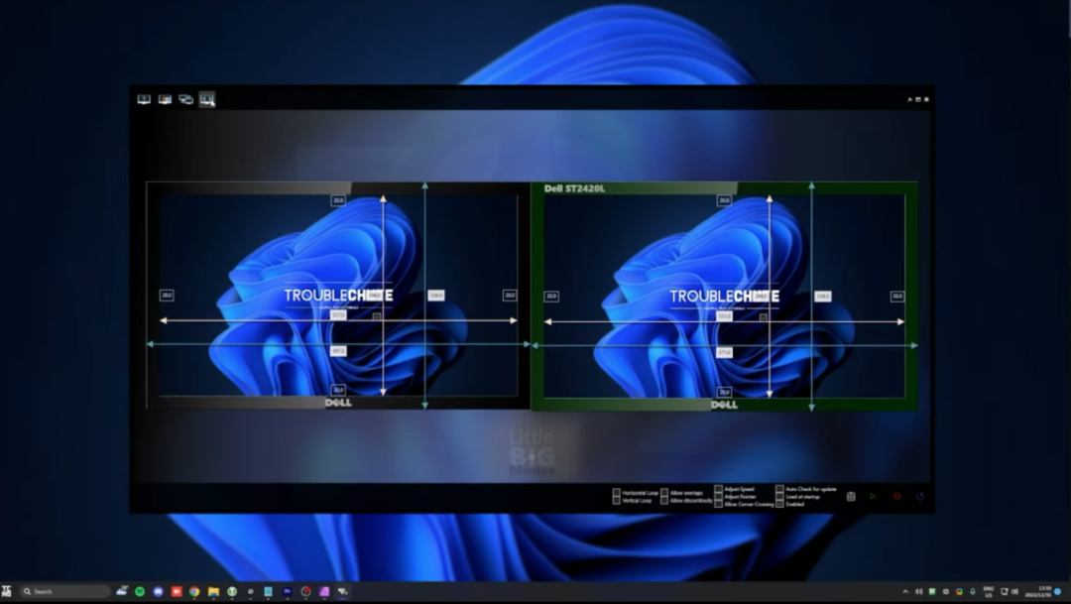The height and width of the screenshot is (604, 1071).
Task: Open File Explorer from the taskbar
Action: point(213,592)
